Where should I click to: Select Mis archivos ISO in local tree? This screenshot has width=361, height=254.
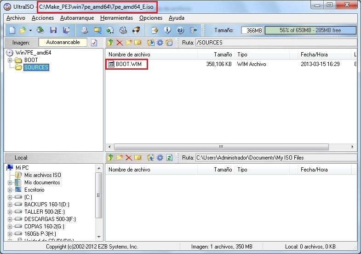click(42, 175)
